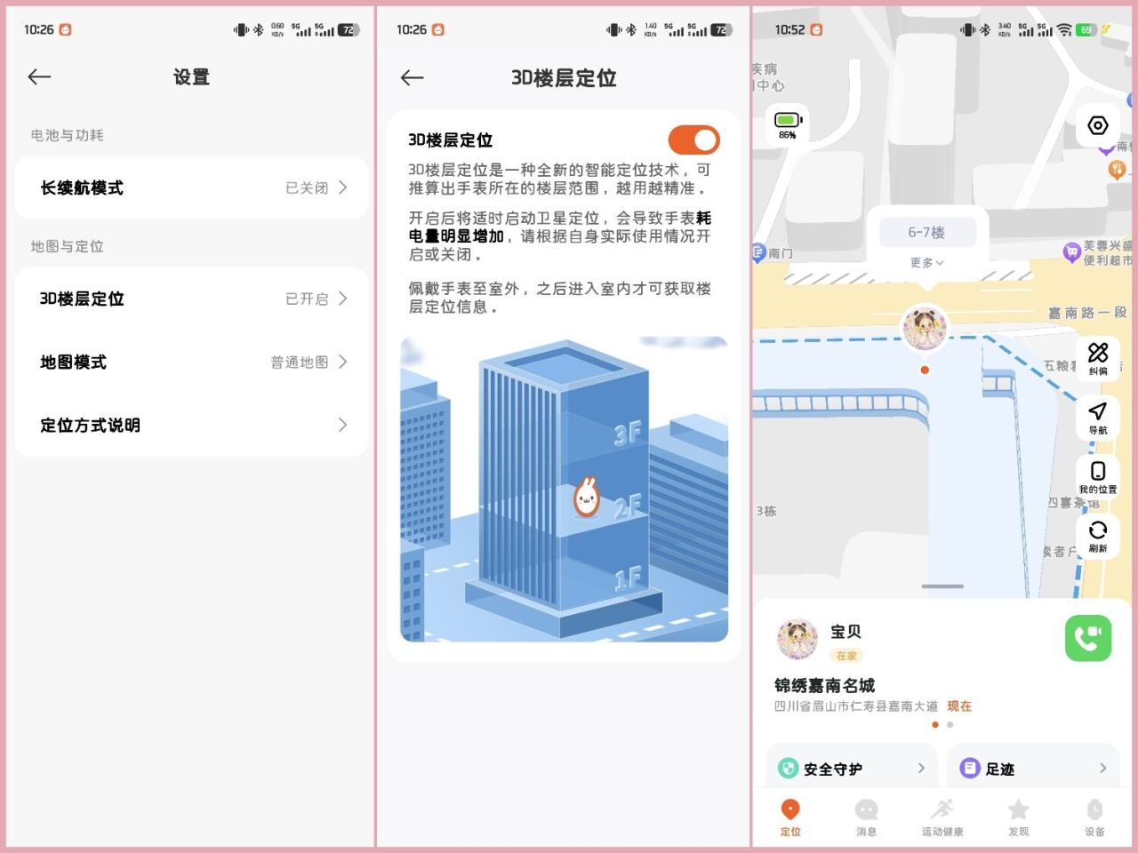Open 宝贝 profile avatar in card
The image size is (1138, 853).
797,640
